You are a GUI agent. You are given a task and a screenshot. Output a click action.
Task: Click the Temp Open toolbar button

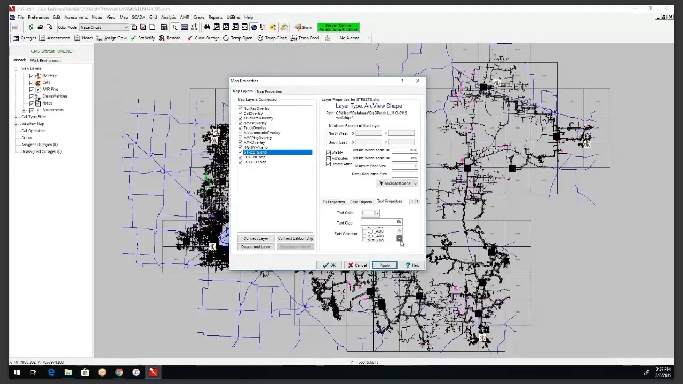tap(237, 38)
